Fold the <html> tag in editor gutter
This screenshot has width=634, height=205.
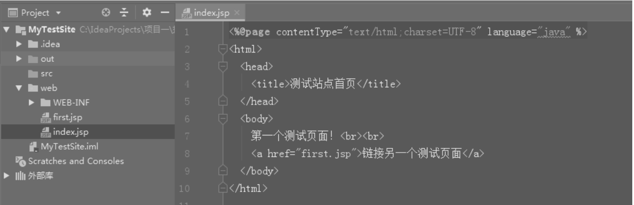[223, 49]
